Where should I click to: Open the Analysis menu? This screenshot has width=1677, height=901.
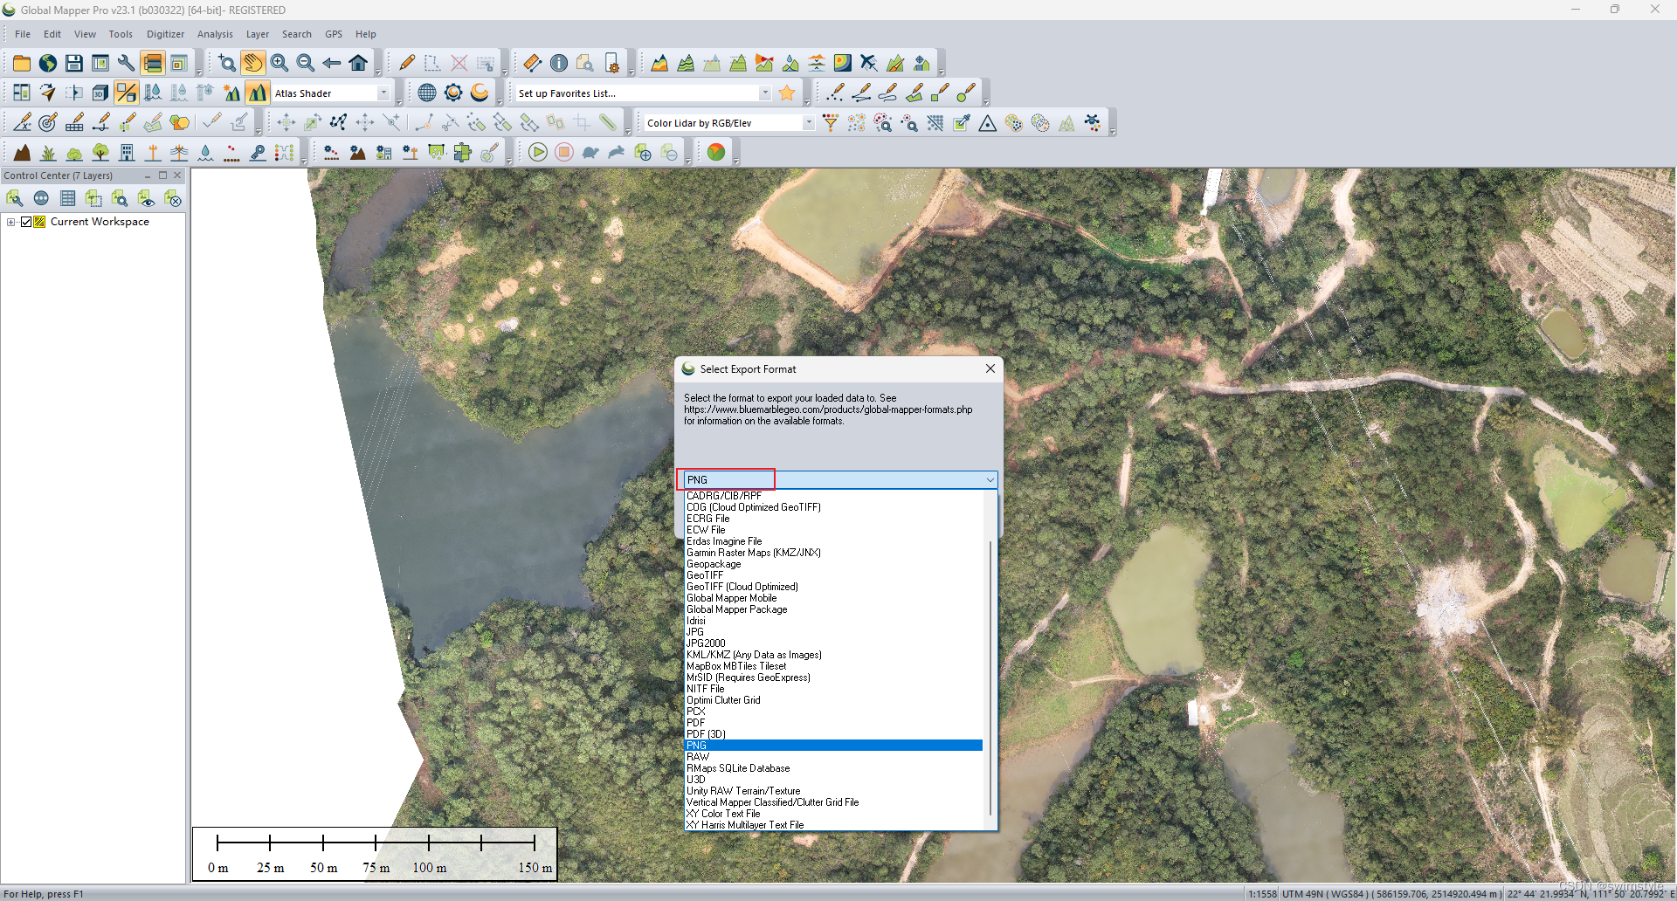(215, 34)
